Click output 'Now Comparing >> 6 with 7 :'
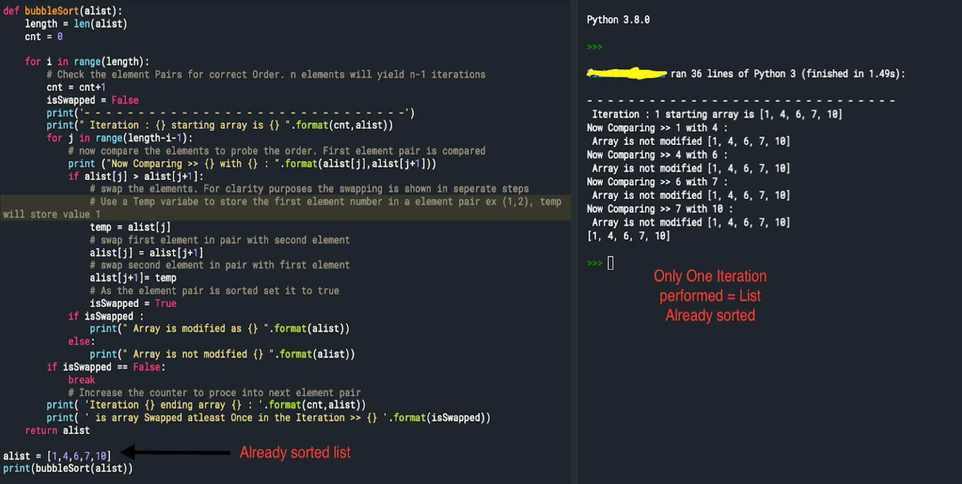 [x=657, y=182]
